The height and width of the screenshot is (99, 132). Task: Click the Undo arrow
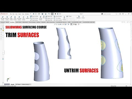click(x=49, y=14)
